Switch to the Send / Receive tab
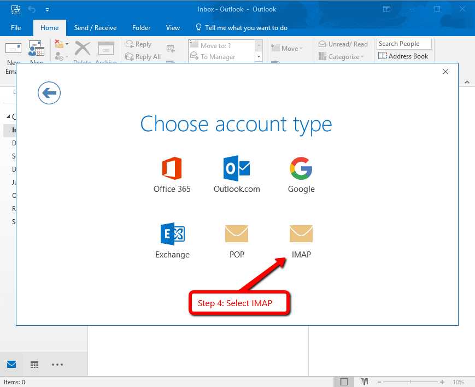 [96, 28]
